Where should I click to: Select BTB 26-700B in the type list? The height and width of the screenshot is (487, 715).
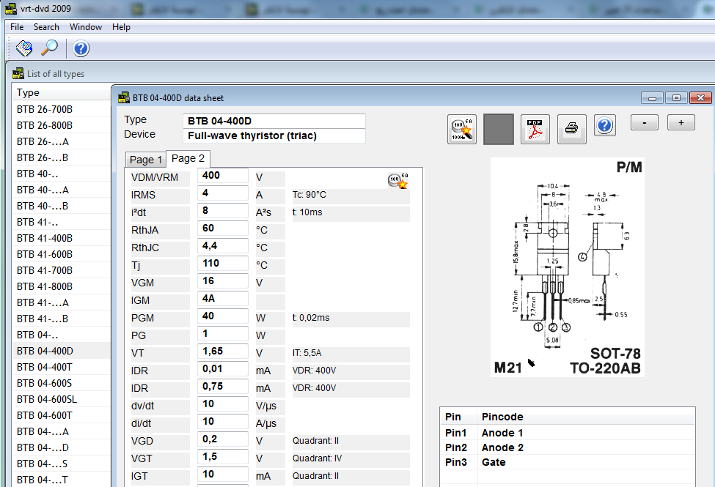tap(61, 109)
